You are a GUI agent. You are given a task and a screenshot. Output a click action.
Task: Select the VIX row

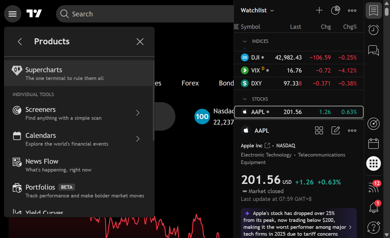tap(299, 71)
